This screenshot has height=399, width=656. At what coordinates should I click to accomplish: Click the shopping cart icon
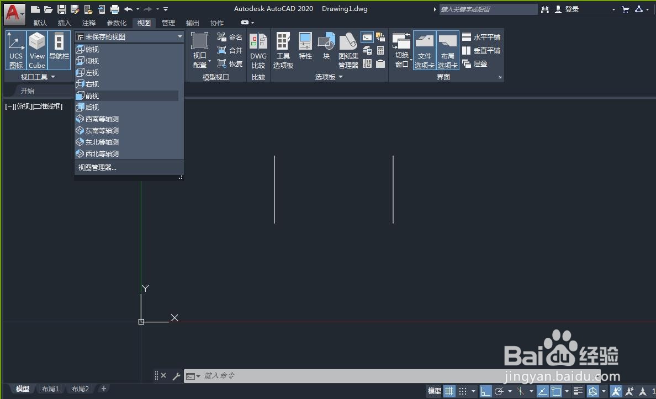pos(626,9)
